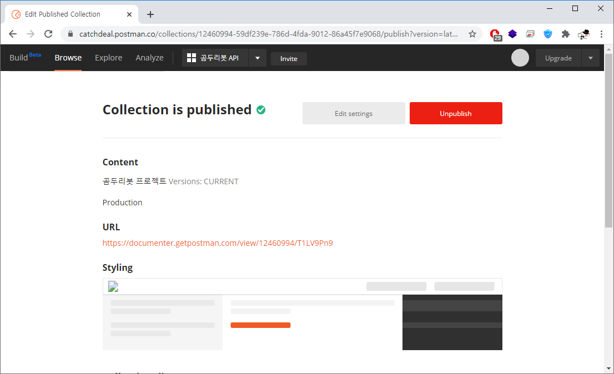The width and height of the screenshot is (614, 374).
Task: Click the Upgrade button
Action: [x=558, y=58]
